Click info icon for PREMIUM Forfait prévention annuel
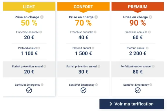The image size is (167, 111). click(153, 66)
